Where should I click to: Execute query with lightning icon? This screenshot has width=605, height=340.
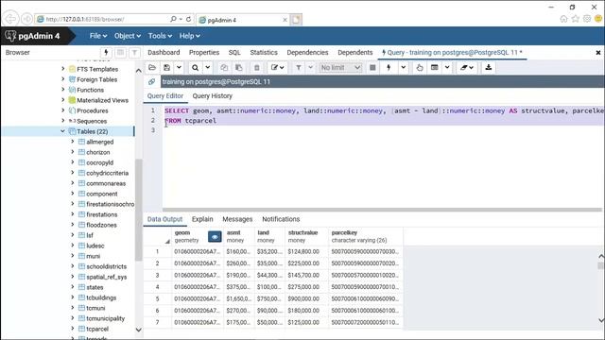(x=389, y=67)
